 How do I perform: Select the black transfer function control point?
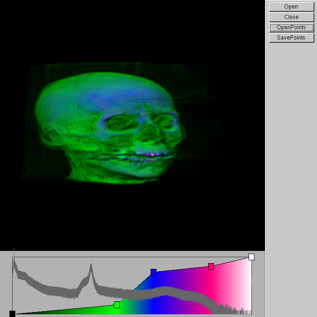(x=12, y=313)
